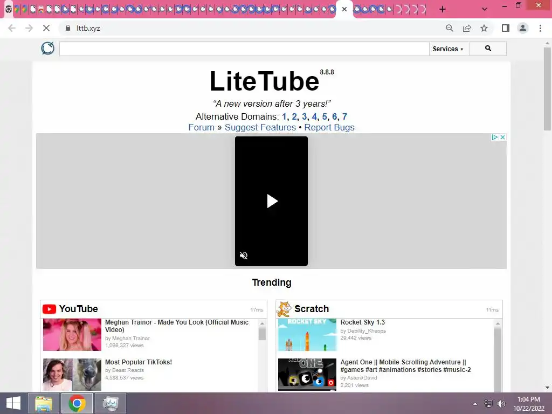Open the taskbar clock and date
Image resolution: width=552 pixels, height=414 pixels.
(529, 404)
